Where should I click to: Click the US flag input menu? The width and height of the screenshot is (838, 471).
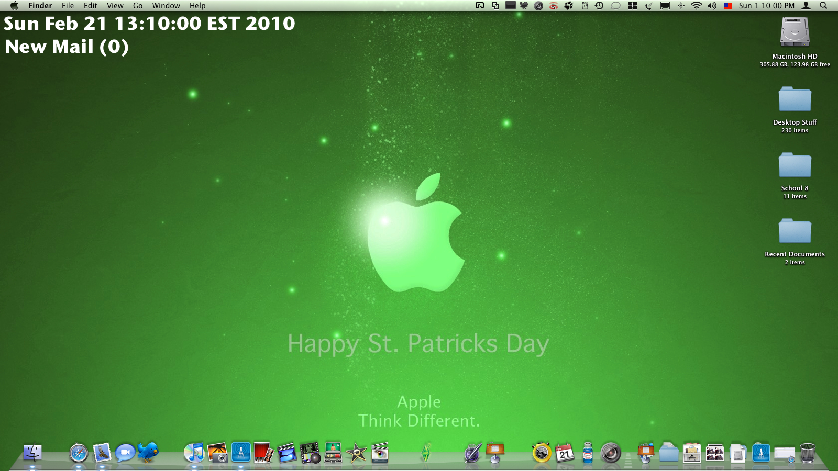tap(727, 5)
